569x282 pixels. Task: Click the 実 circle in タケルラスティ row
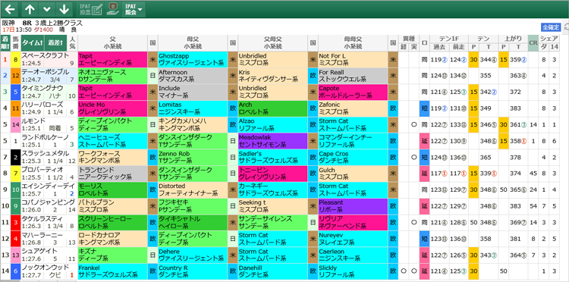pos(414,223)
